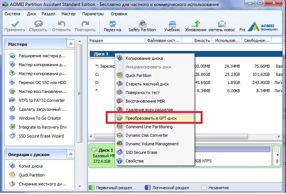
Task: Choose Преобразовать в GPT-диск
Action: click(155, 118)
